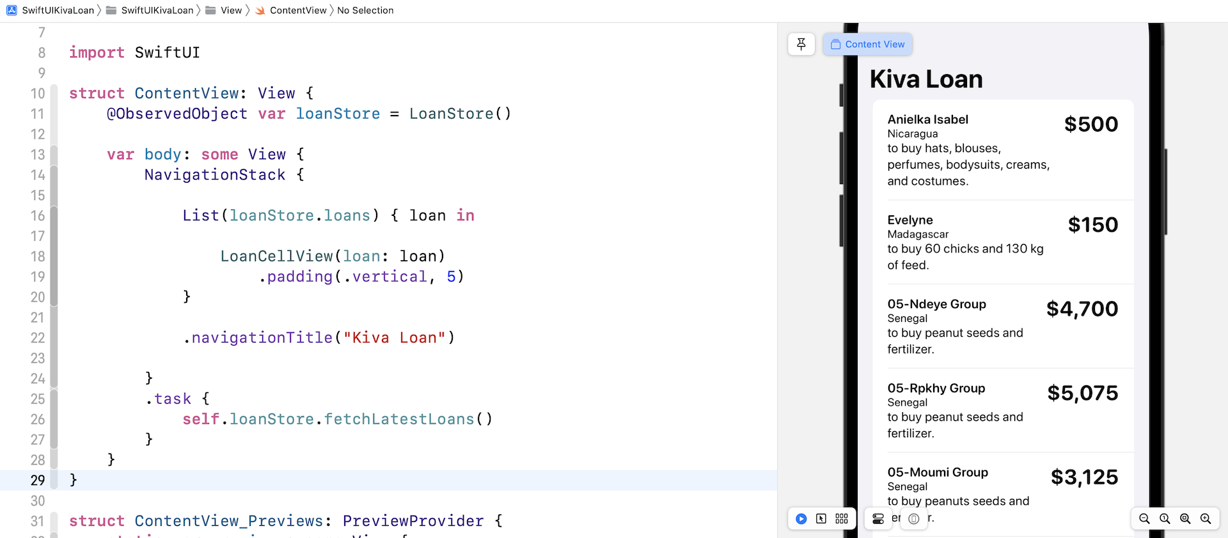Click ContentView_Previews struct name
1228x538 pixels.
click(x=229, y=521)
